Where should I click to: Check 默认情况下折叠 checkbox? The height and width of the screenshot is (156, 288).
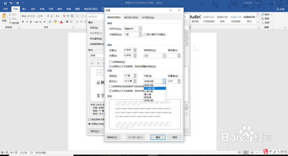coord(145,34)
